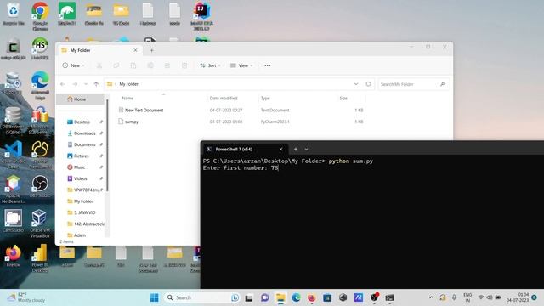Viewport: 544px width, 306px height.
Task: Sort by the Name column header
Action: [127, 99]
